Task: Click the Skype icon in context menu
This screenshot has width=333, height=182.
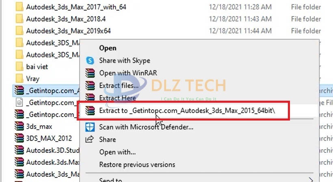Action: 90,61
